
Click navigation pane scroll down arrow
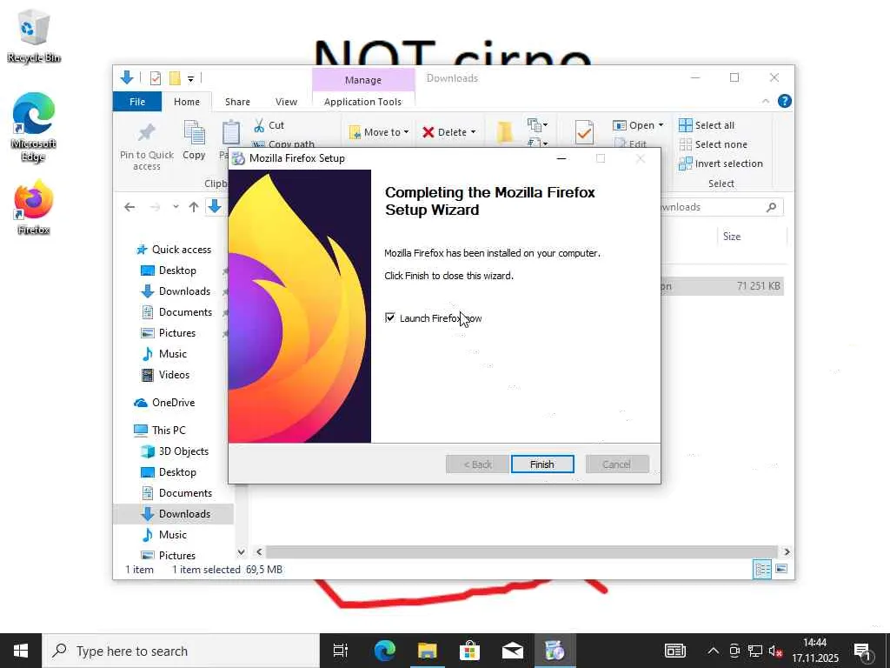(242, 551)
